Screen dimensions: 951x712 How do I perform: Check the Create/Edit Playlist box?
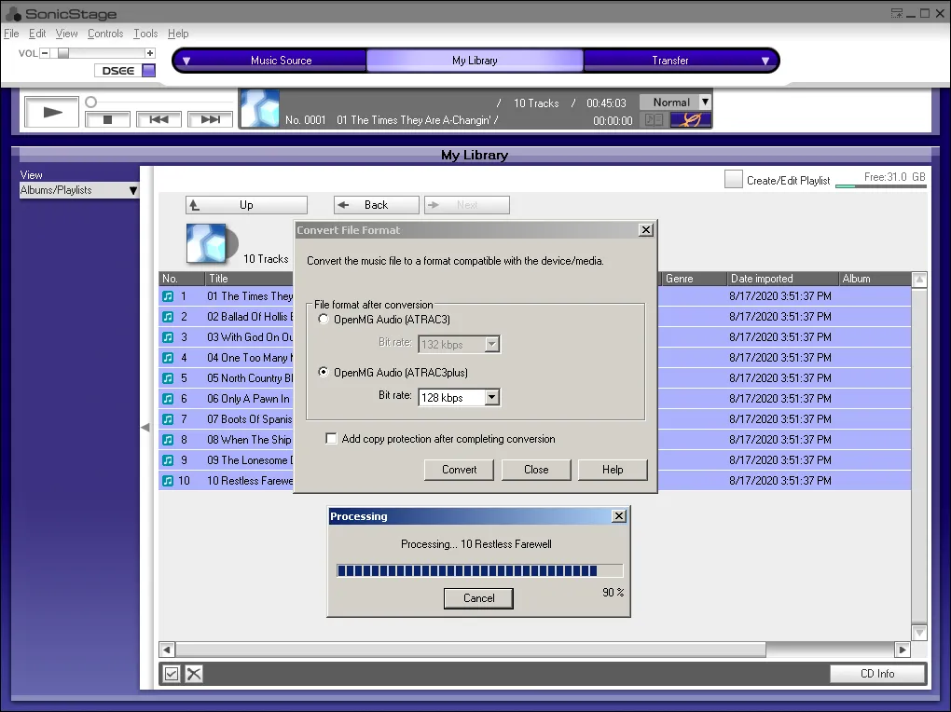(734, 179)
